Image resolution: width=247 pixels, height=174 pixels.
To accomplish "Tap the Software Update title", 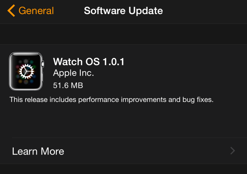I will click(x=123, y=11).
